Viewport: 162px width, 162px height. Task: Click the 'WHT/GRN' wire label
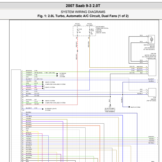coord(29,155)
